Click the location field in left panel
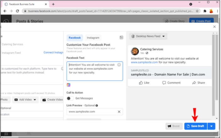The image size is (221, 138). click(x=32, y=115)
